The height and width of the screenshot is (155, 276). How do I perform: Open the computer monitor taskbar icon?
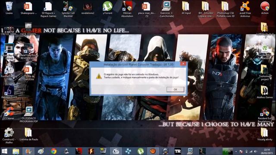[x=190, y=151]
